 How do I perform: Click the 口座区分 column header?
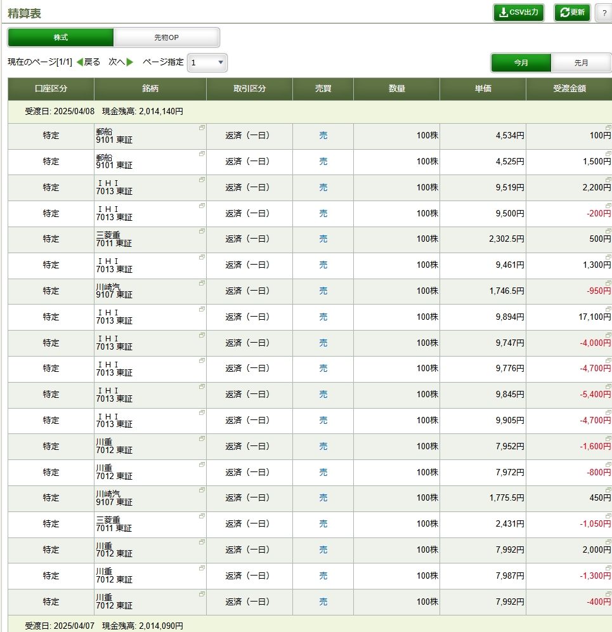(51, 89)
